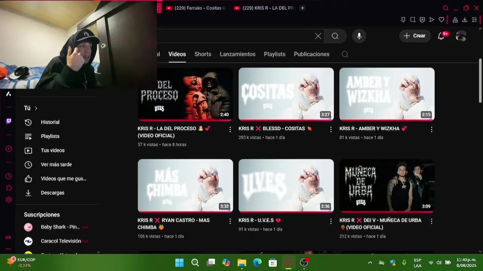Open options menu for AMBER Y WIZKHA video
This screenshot has height=271, width=483.
pyautogui.click(x=431, y=129)
